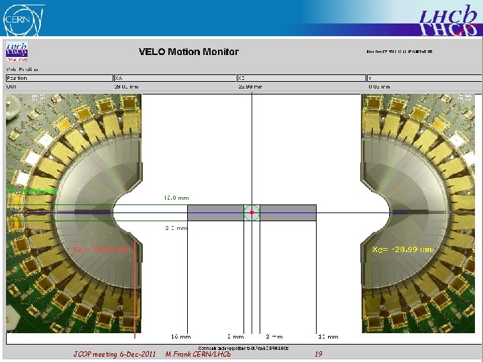Click the comments and suggestions footer line
This screenshot has width=483, height=362.
(244, 348)
